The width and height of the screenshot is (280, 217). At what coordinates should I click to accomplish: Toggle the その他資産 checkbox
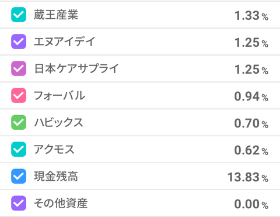point(19,203)
